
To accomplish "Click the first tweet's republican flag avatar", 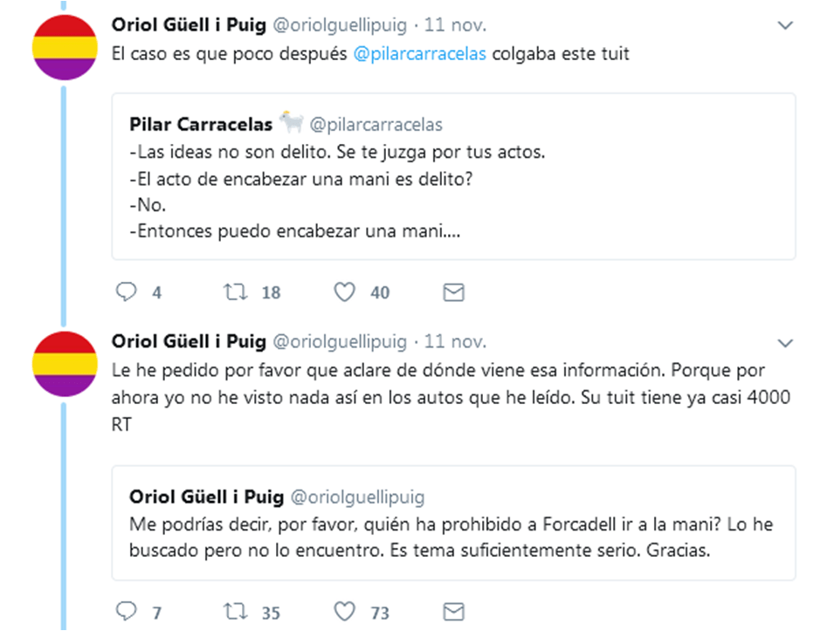I will click(65, 46).
